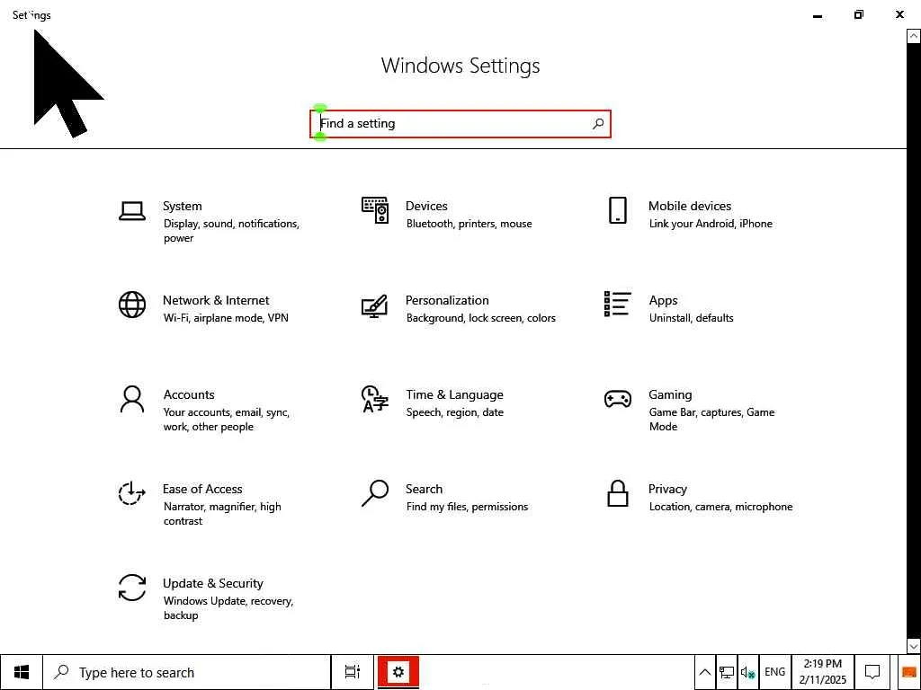Click 'Link your Android, iPhone' description
Screen dimensions: 921x690
click(x=711, y=224)
